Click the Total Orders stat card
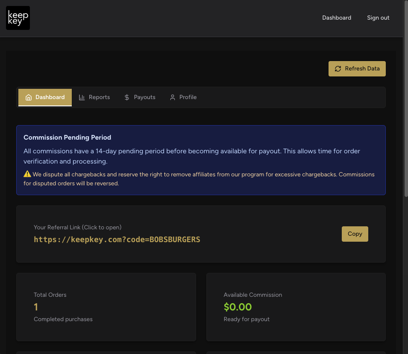Viewport: 408px width, 354px height. tap(106, 307)
